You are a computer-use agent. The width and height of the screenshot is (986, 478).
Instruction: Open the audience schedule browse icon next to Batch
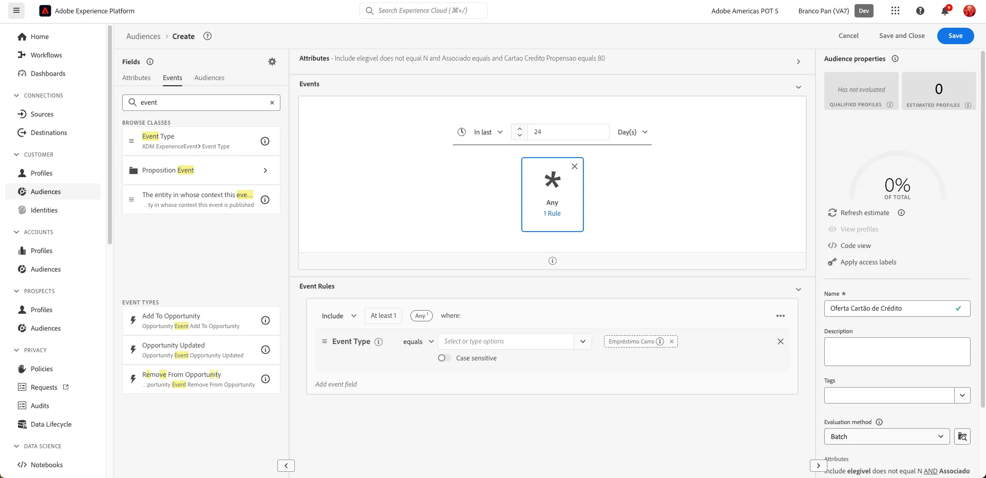coord(962,436)
